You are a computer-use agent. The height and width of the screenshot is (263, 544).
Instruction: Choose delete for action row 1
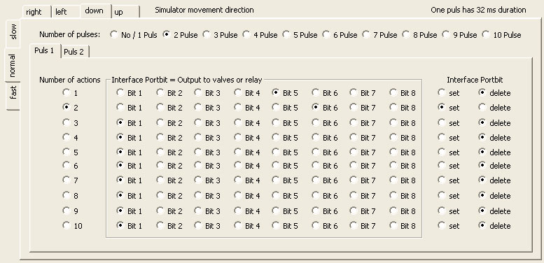(482, 92)
